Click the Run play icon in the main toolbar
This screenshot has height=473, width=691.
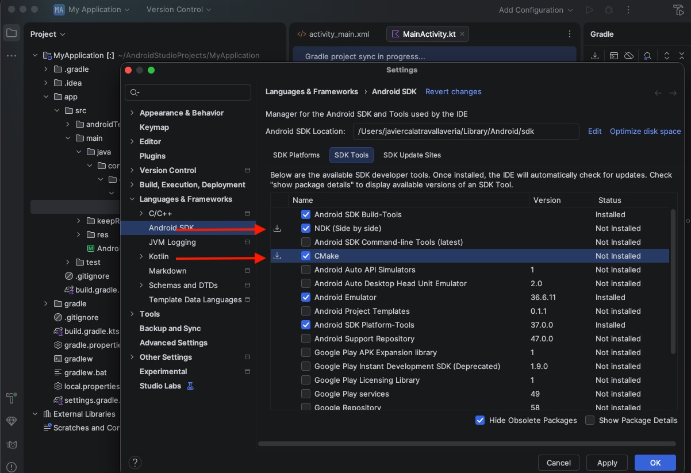click(x=589, y=10)
